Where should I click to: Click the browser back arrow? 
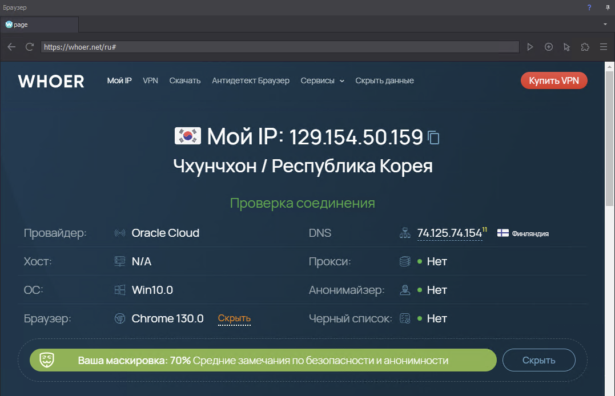(x=11, y=47)
